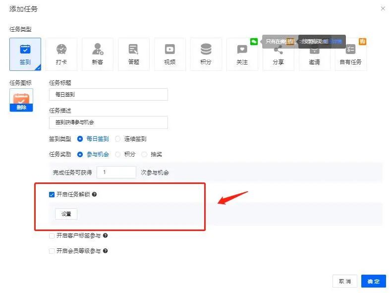Screen dimensions: 392x293
Task: Select the 关注 task type
Action: (242, 54)
